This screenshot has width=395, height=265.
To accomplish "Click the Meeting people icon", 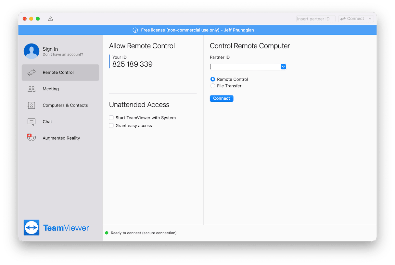I will (x=32, y=89).
